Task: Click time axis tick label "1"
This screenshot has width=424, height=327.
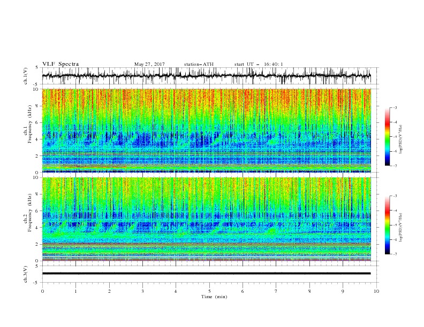Action: tap(75, 291)
